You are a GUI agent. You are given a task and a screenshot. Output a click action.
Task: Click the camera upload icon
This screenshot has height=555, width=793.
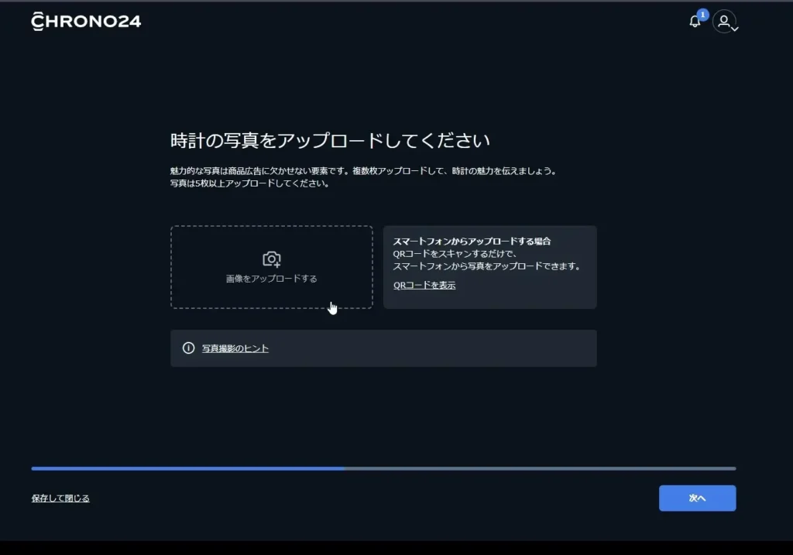pos(272,259)
